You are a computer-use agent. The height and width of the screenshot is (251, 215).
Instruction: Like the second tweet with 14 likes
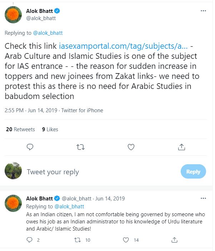click(126, 240)
